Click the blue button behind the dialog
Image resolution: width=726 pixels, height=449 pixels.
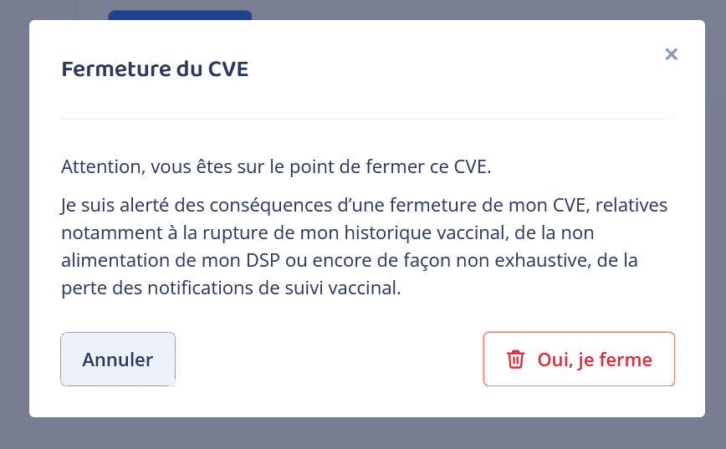pos(180,15)
